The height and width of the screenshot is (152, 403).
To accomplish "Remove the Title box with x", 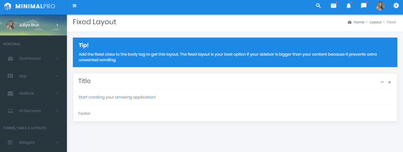I will point(389,82).
